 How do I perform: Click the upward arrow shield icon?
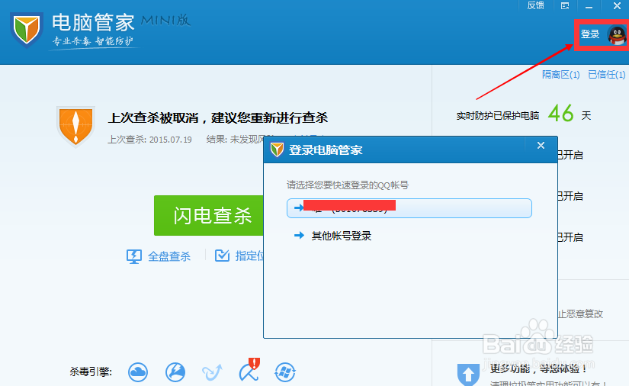pos(469,375)
